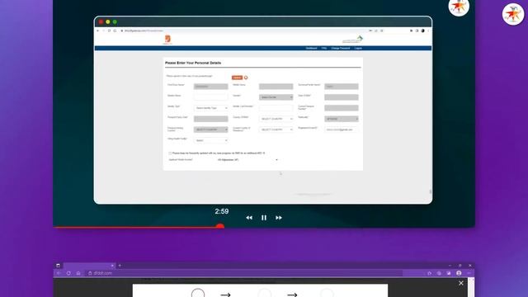Click the Date of Birth grey input field

[x=342, y=97]
